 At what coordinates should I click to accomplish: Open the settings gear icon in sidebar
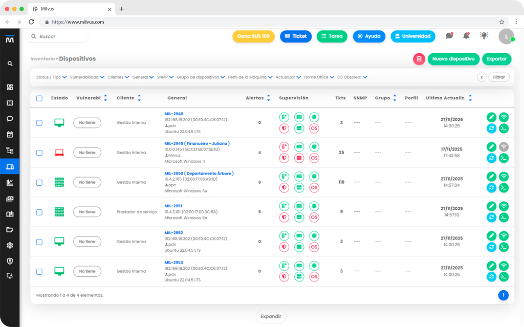[10, 246]
